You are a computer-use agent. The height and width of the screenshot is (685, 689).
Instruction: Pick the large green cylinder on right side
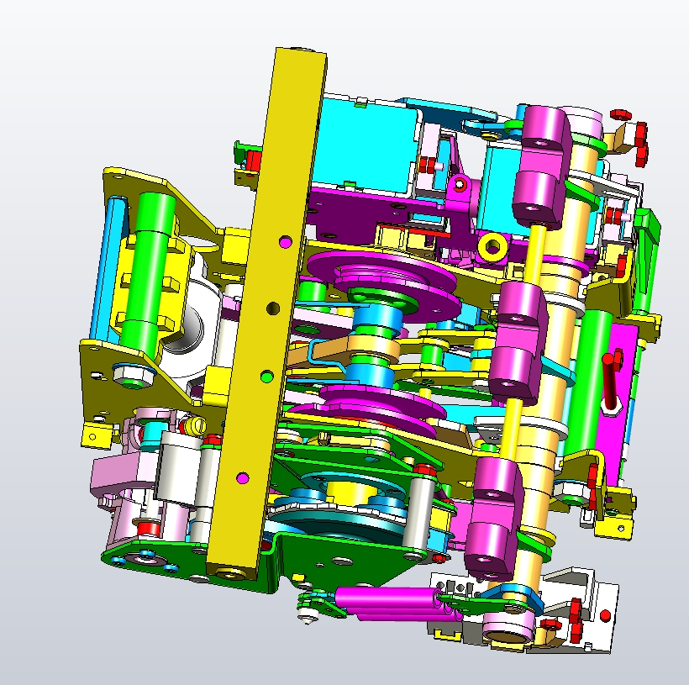[x=588, y=382]
